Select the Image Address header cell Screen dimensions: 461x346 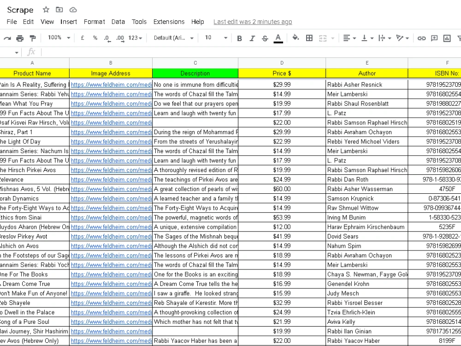[111, 73]
